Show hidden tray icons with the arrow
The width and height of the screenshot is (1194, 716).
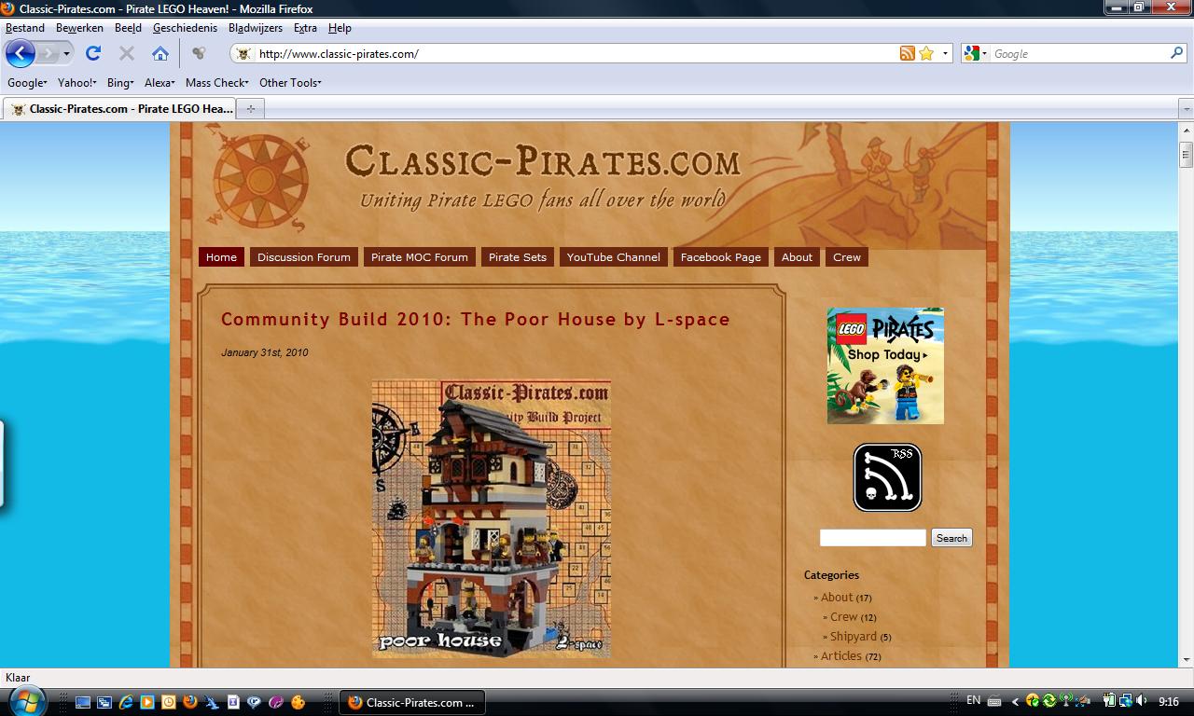tap(1015, 701)
